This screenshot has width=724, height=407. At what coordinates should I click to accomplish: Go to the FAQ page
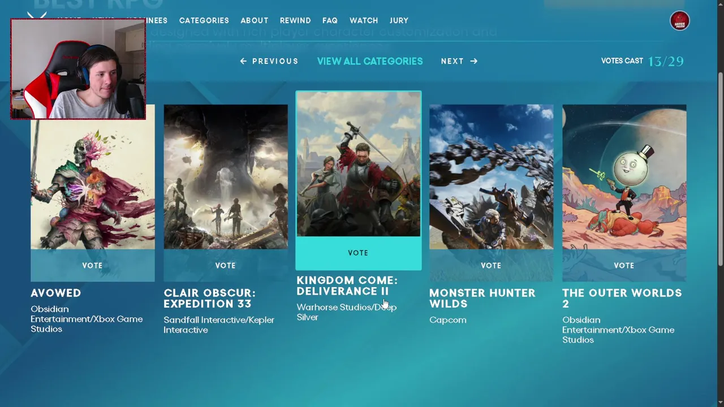pyautogui.click(x=330, y=20)
